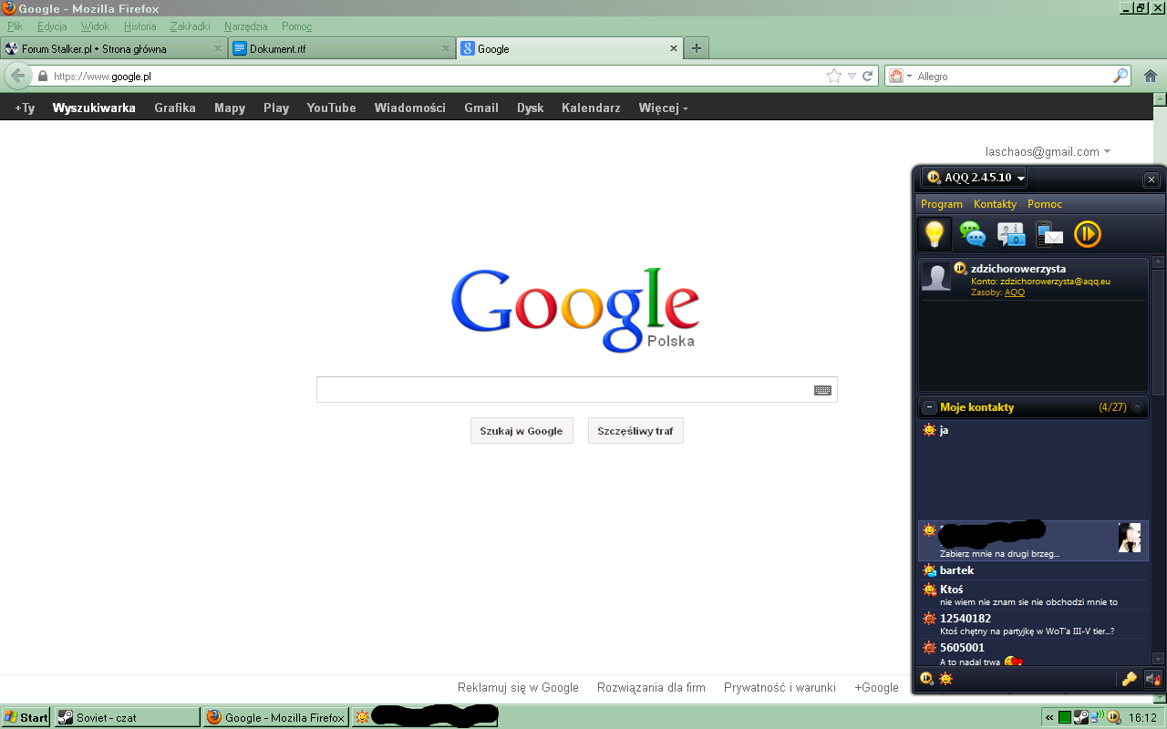Click the Windows Start button
Screen dimensions: 1167x729
(x=26, y=717)
